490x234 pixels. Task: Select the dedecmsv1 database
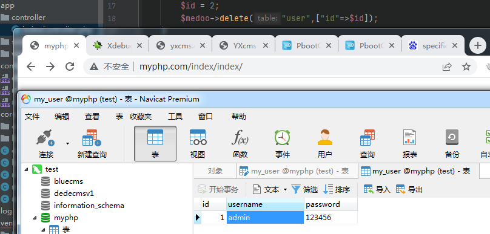74,193
